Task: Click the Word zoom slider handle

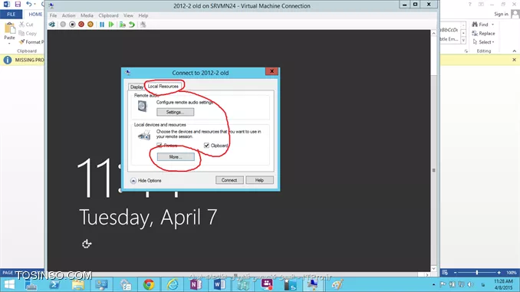Action: (477, 272)
